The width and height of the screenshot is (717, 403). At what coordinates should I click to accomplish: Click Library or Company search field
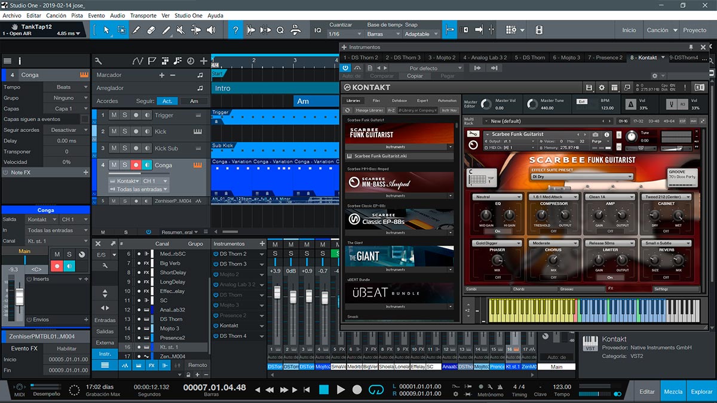418,110
